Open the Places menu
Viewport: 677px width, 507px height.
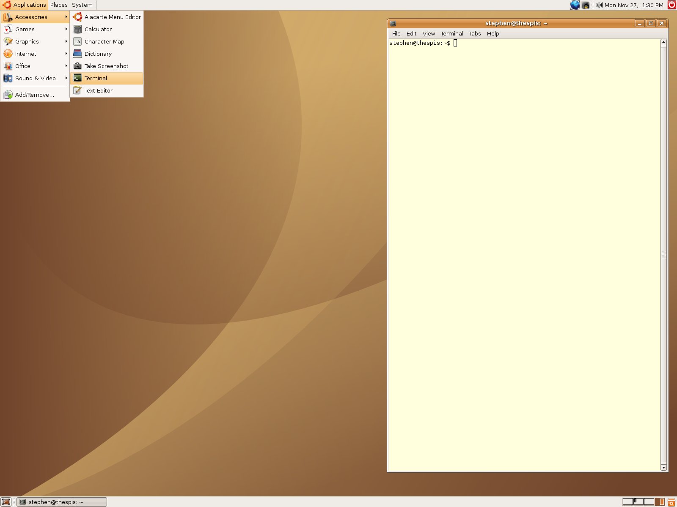tap(59, 5)
